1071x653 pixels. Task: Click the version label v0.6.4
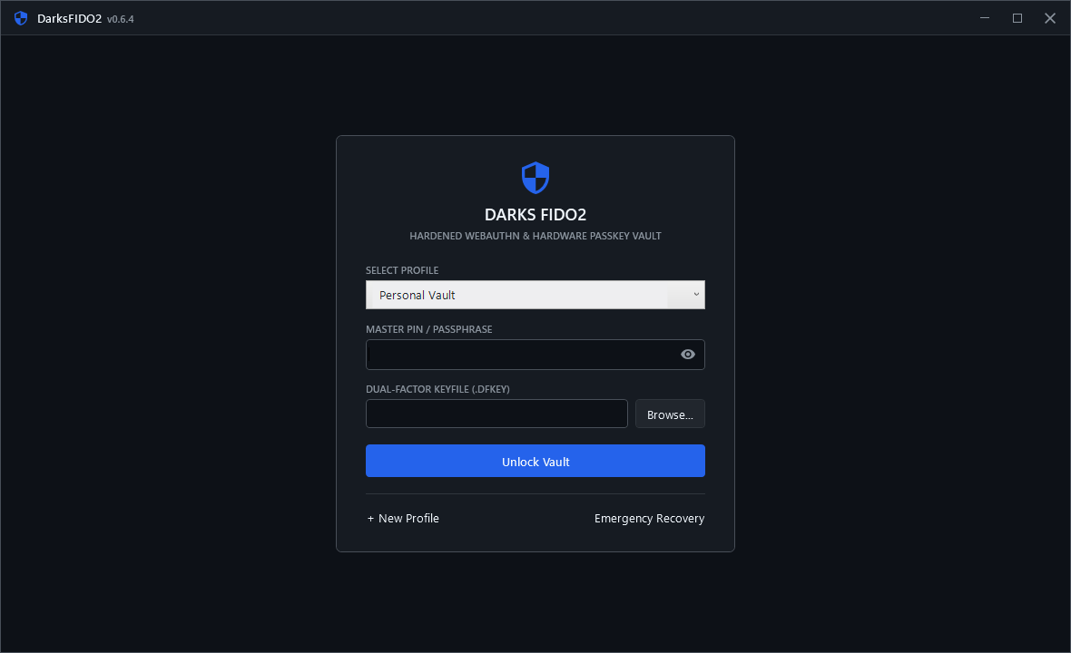point(120,19)
